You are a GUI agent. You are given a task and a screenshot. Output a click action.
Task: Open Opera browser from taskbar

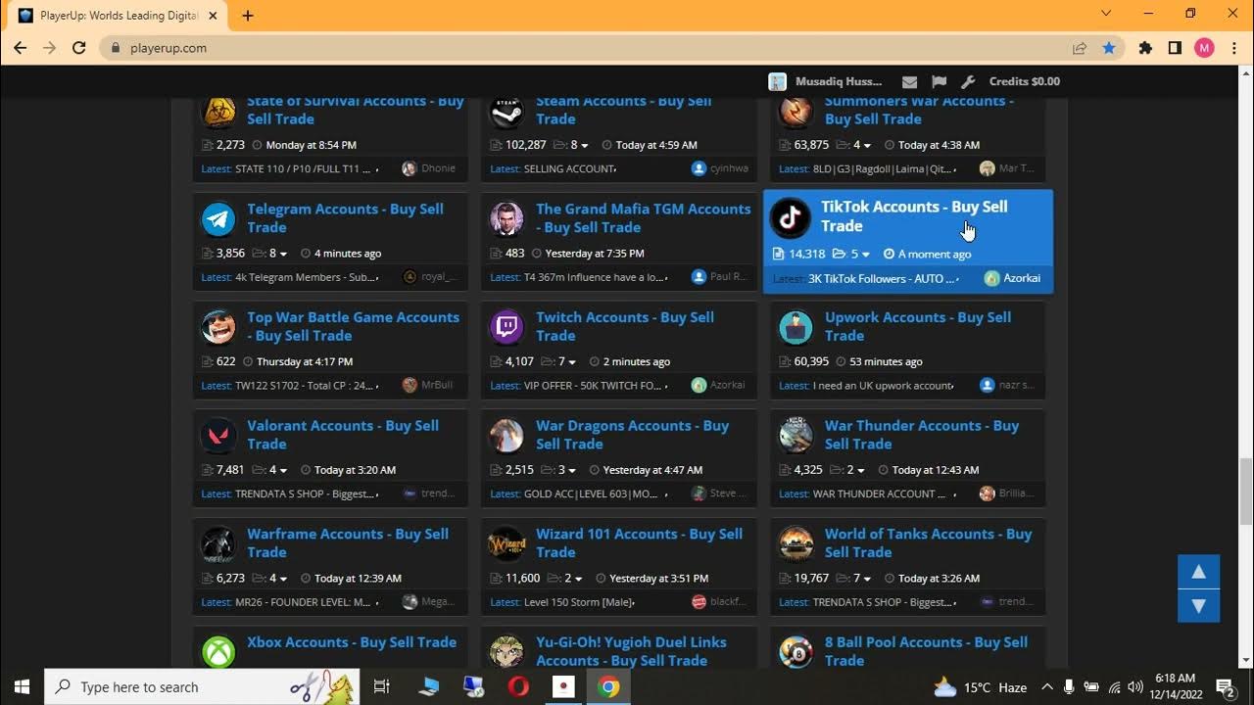click(x=518, y=686)
